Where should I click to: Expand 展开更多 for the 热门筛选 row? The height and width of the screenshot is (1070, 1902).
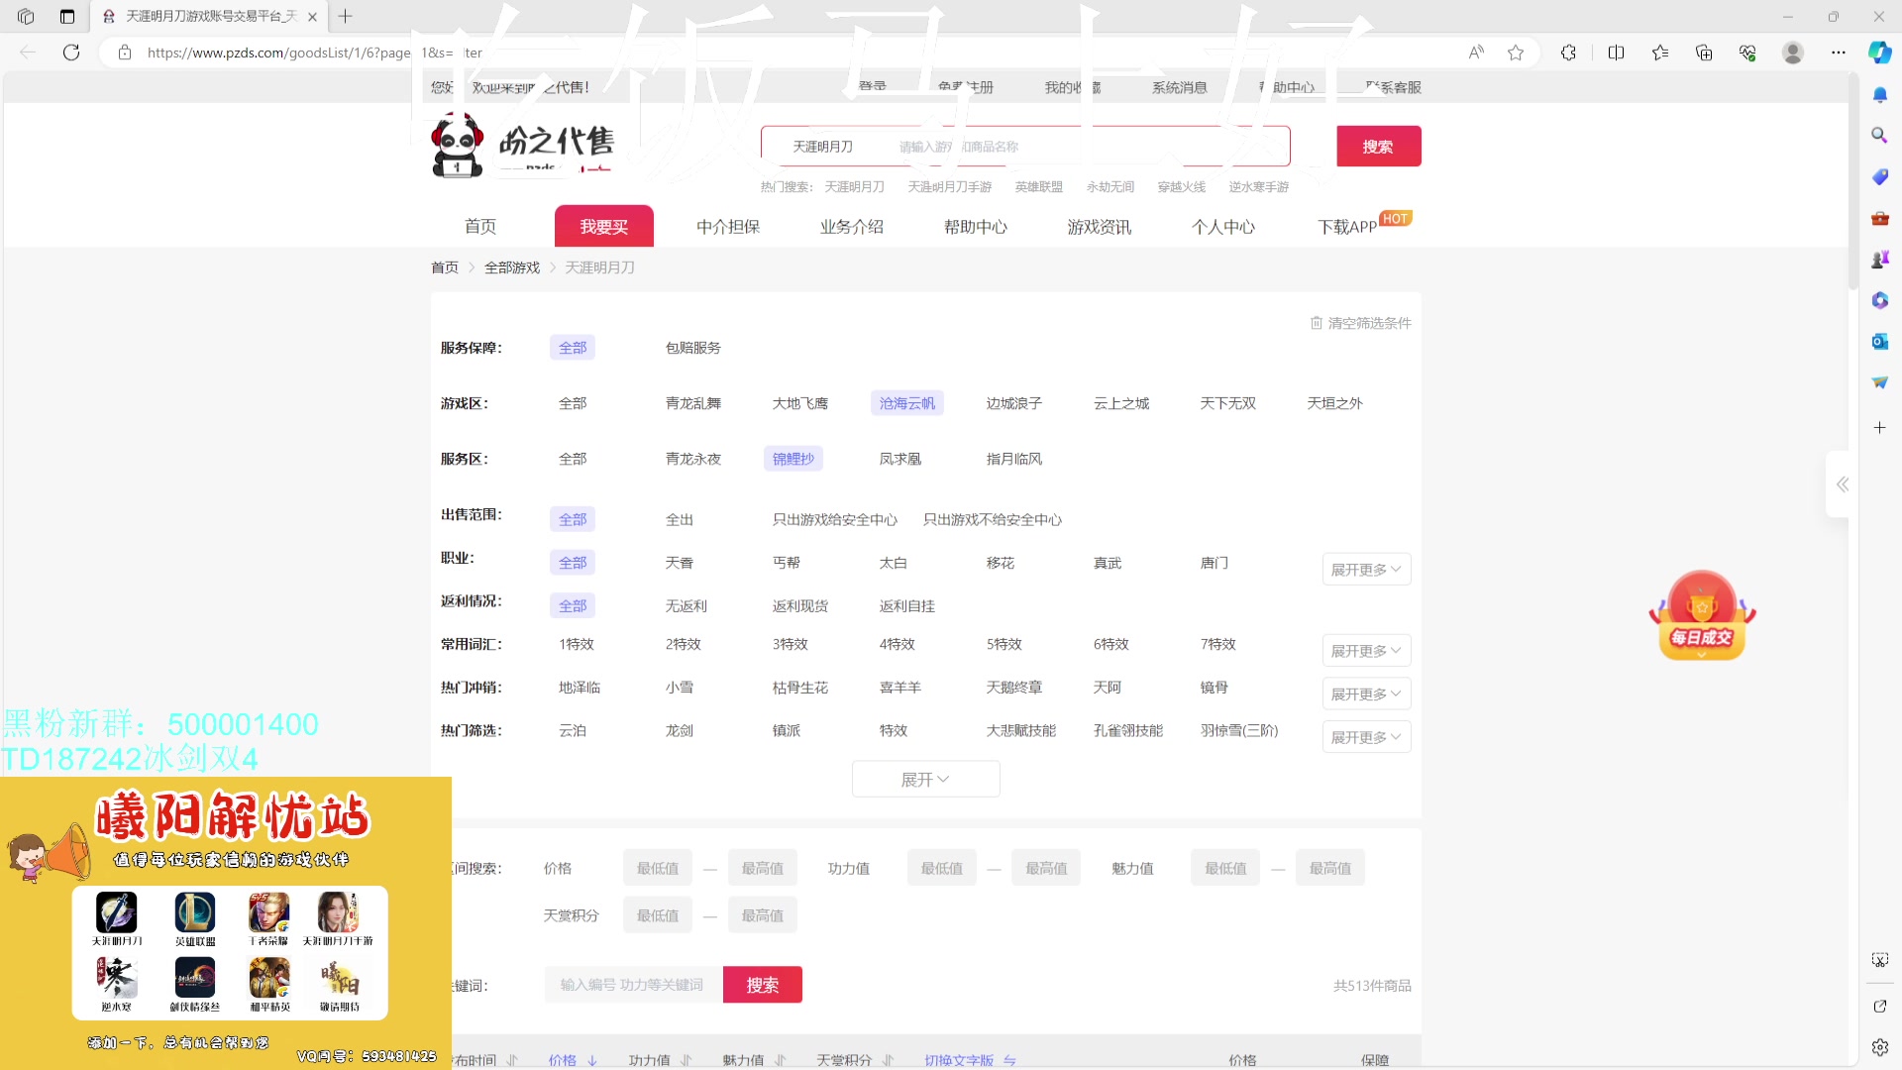(1366, 736)
